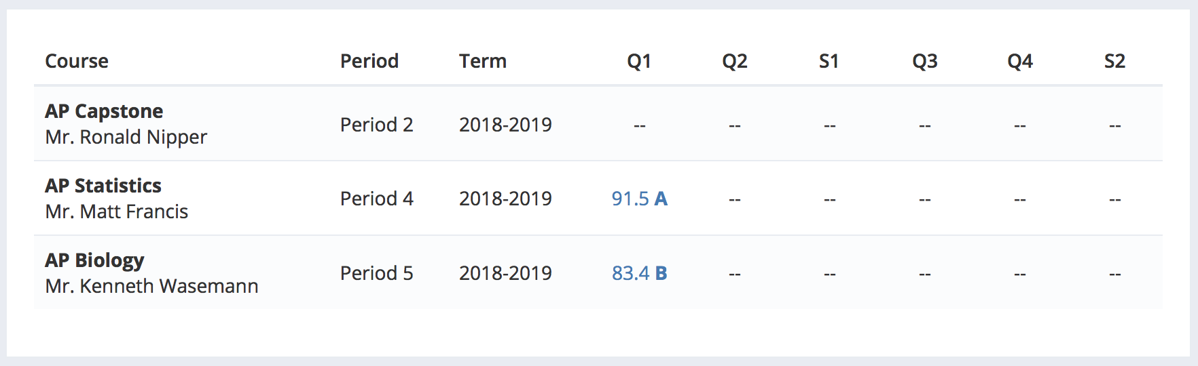Click teacher name Mr. Ronald Nipper

[126, 137]
